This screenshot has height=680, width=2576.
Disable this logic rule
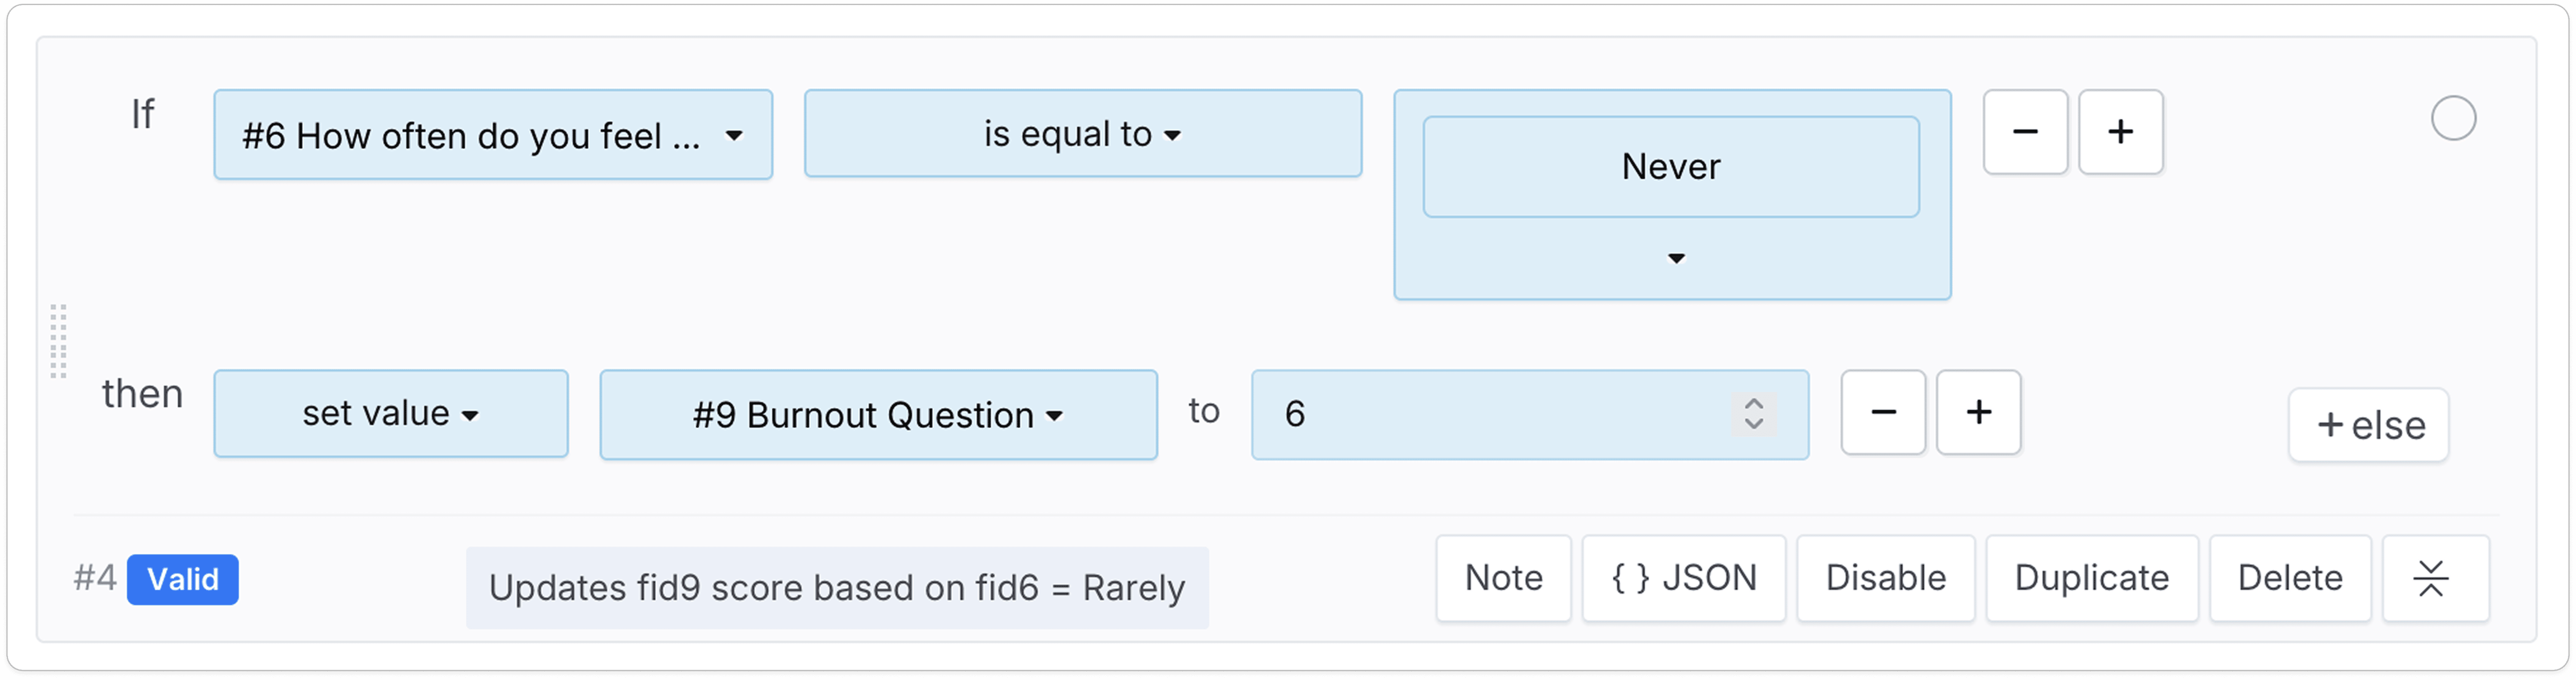(1885, 577)
